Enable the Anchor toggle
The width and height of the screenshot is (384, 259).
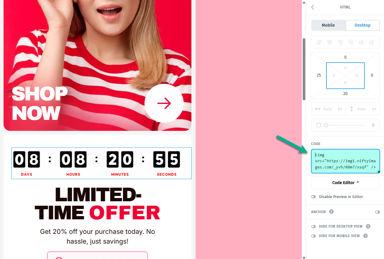(x=377, y=212)
